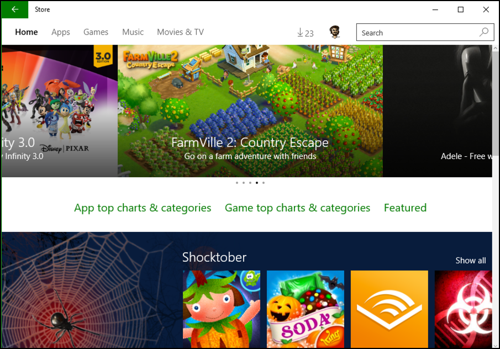This screenshot has width=500, height=349.
Task: Click the scrollbar down arrow
Action: point(496,345)
